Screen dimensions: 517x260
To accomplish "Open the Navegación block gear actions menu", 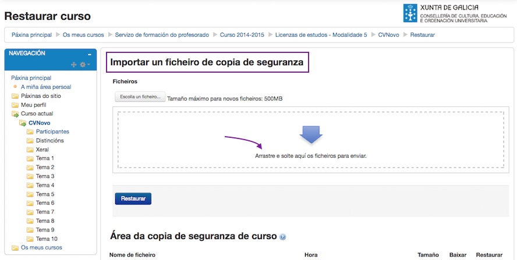I will 84,65.
